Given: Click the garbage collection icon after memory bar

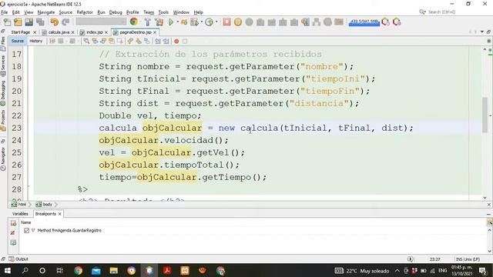Looking at the screenshot, I should pos(385,22).
